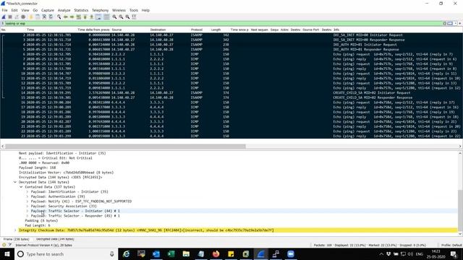Sort packets by the Source column
The height and width of the screenshot is (260, 463).
116,30
